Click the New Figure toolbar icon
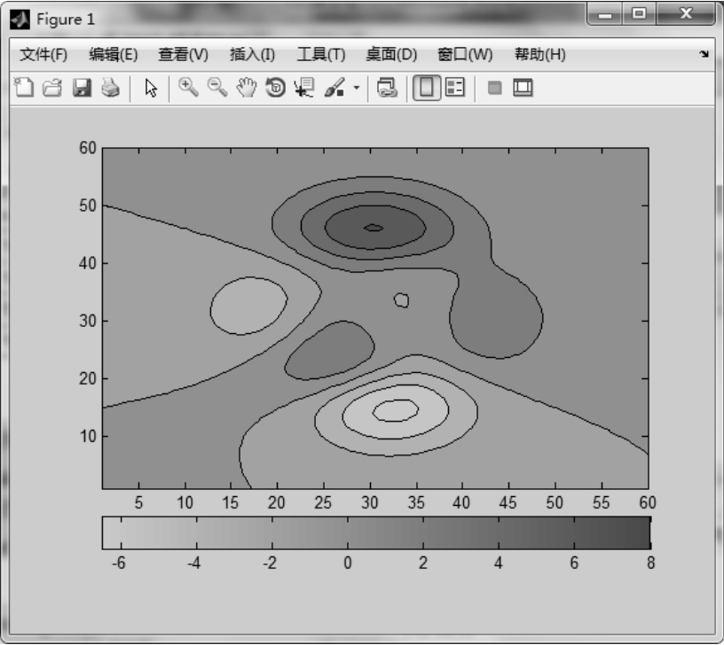The width and height of the screenshot is (724, 645). [24, 88]
